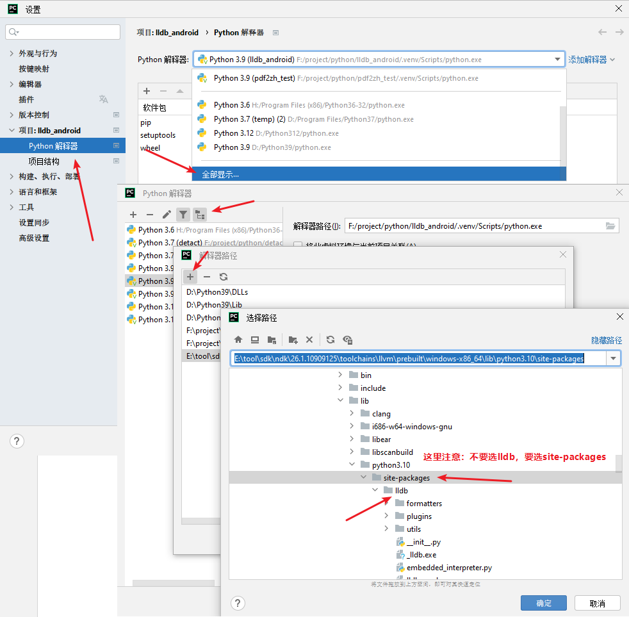Expand the include folder node
Image resolution: width=629 pixels, height=617 pixels.
pyautogui.click(x=340, y=388)
